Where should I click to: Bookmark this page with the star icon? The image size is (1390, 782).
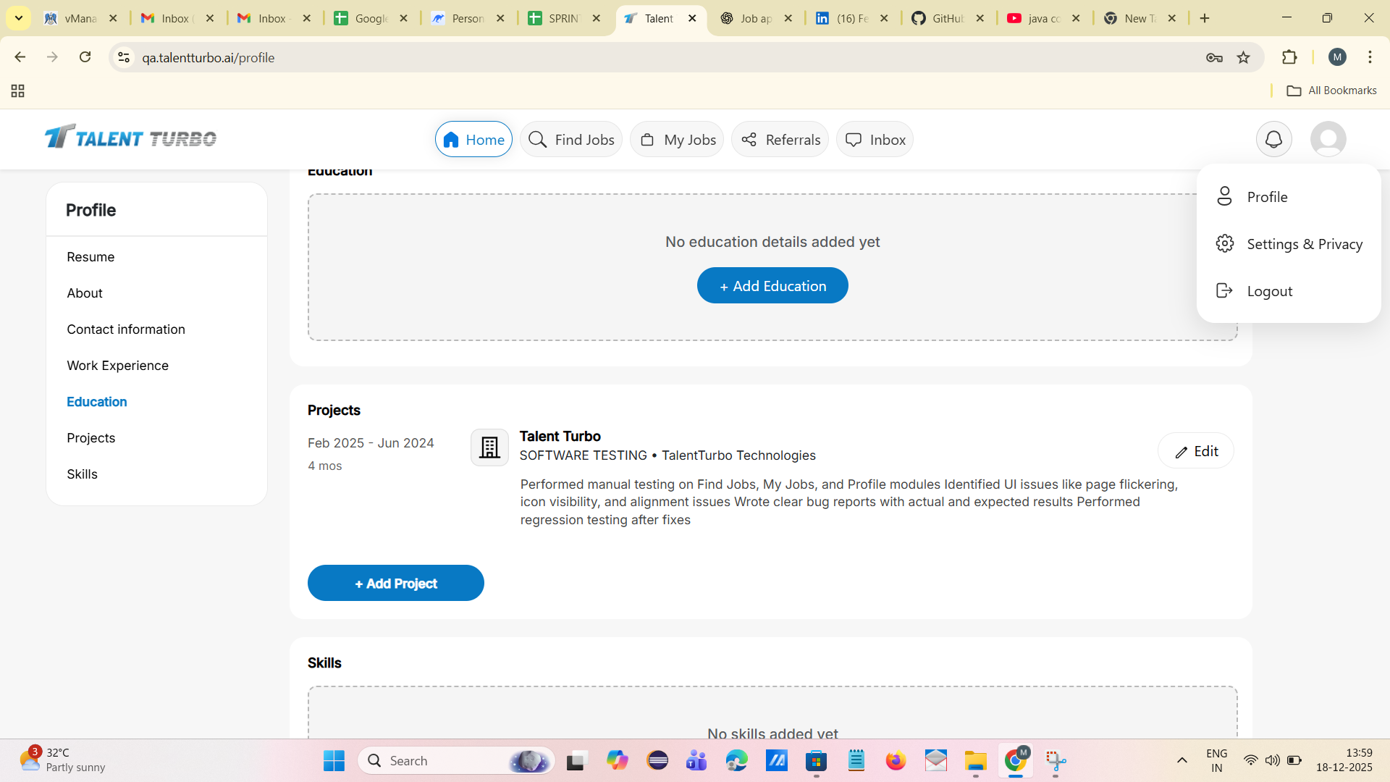pos(1244,57)
